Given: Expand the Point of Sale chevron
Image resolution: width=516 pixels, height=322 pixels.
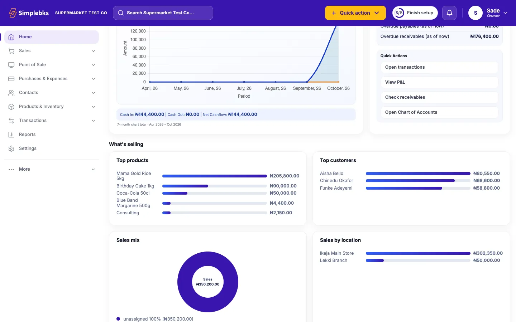Looking at the screenshot, I should (93, 65).
